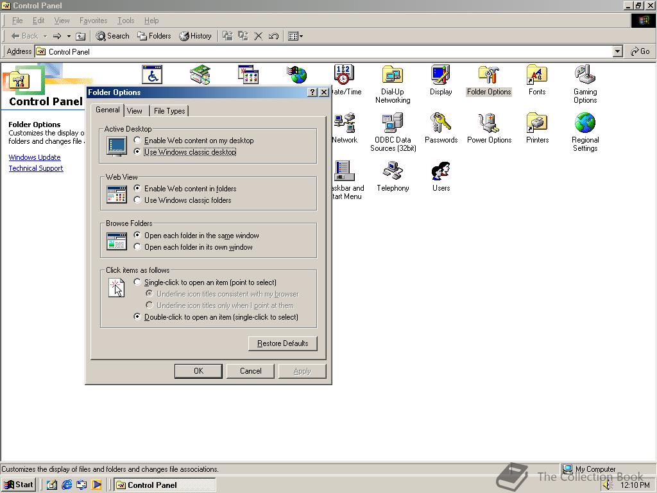Switch to the View tab
657x493 pixels.
tap(135, 110)
